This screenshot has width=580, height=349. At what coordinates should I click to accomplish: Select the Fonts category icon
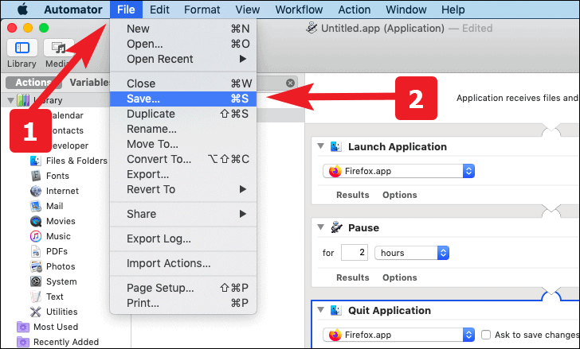tap(36, 176)
